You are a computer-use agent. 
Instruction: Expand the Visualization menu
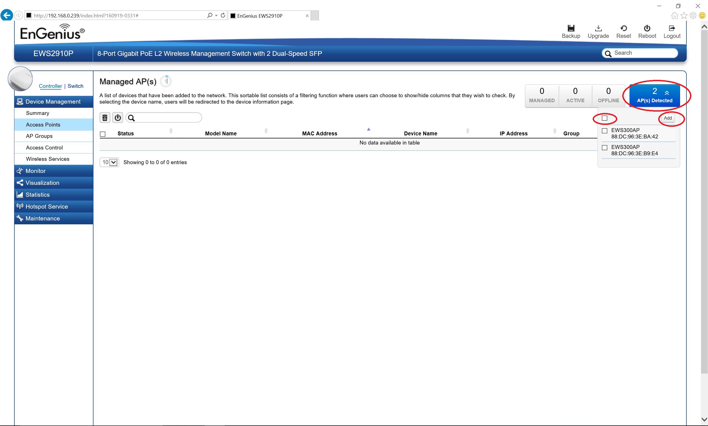54,183
